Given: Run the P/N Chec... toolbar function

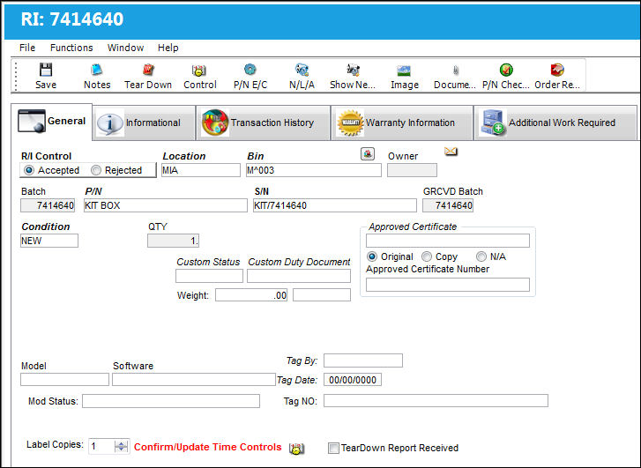Looking at the screenshot, I should point(506,76).
